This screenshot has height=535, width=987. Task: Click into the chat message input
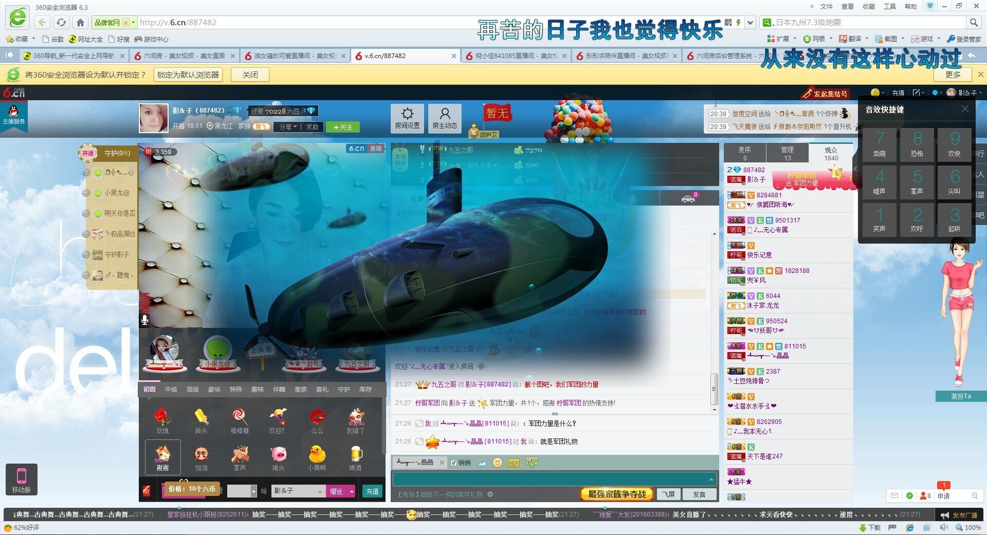[x=555, y=479]
